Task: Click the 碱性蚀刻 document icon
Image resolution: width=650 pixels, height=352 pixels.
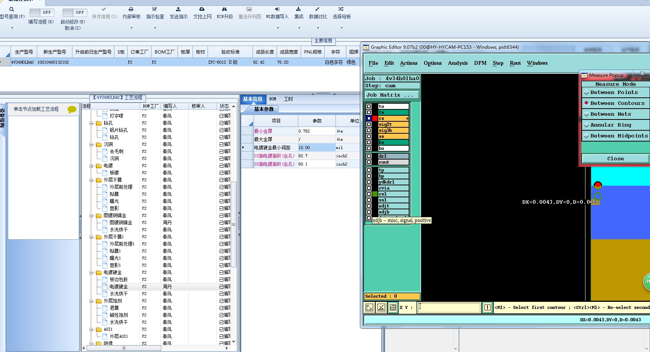Action: [105, 315]
